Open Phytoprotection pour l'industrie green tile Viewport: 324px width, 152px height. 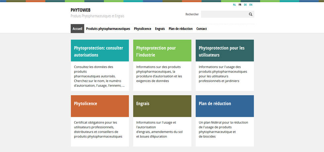[162, 51]
